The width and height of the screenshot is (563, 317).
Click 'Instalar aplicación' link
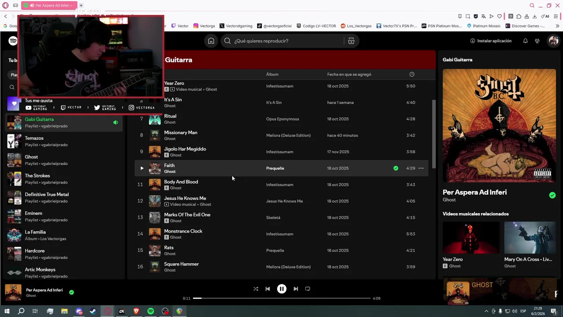[491, 41]
